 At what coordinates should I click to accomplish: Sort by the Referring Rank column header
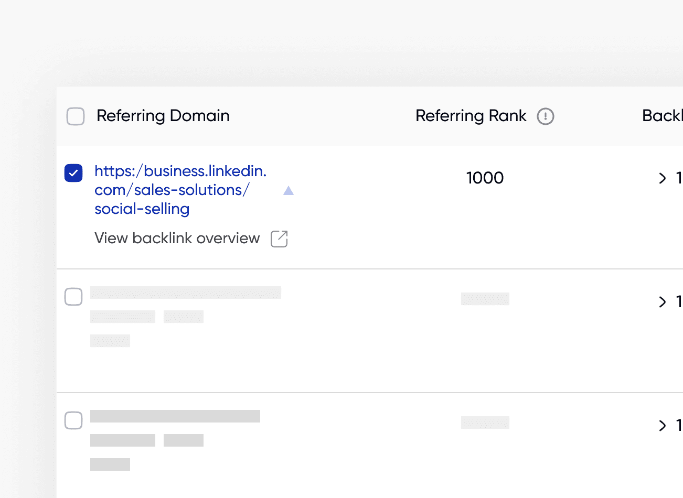tap(471, 116)
